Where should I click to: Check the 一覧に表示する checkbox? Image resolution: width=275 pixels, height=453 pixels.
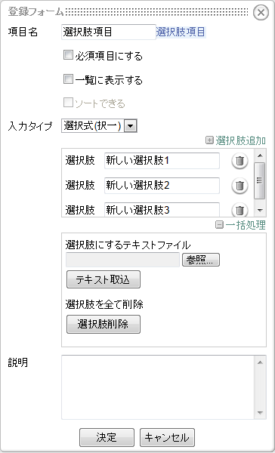coord(68,79)
